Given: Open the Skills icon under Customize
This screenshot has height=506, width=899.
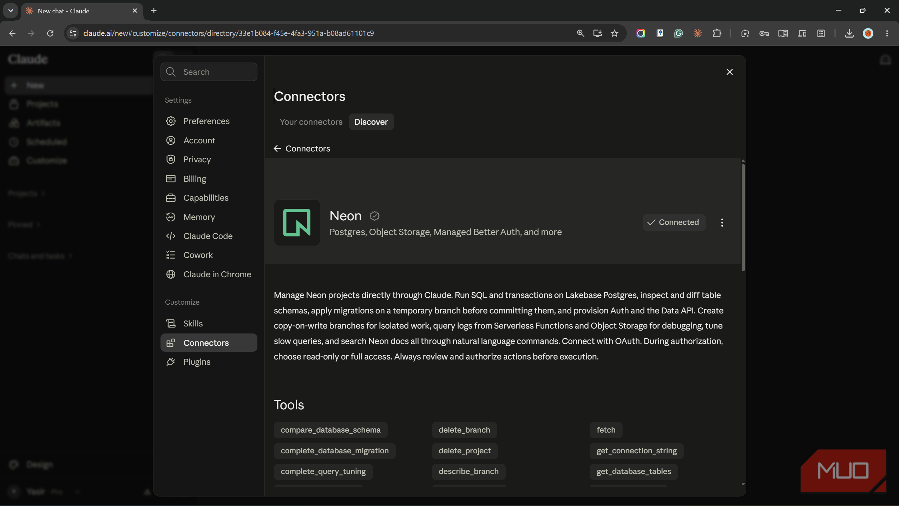Looking at the screenshot, I should (x=171, y=323).
